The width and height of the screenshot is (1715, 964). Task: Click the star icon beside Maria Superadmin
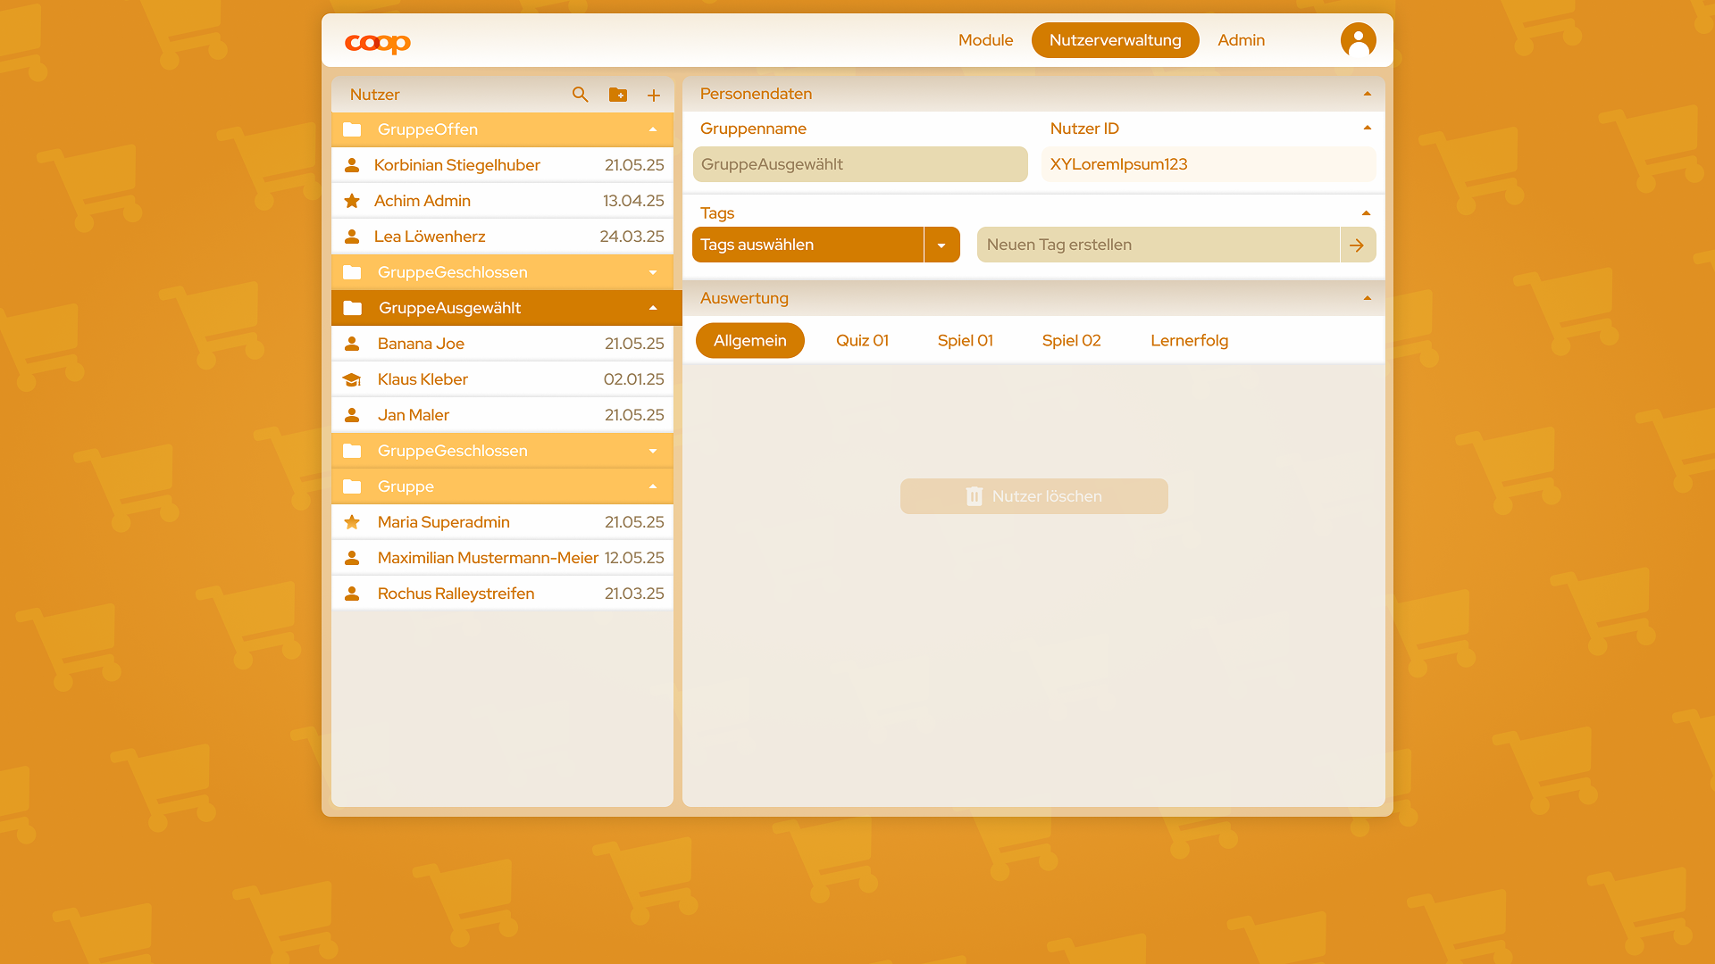(352, 522)
